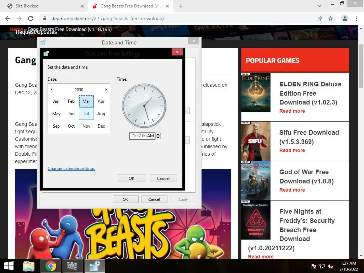Select Feb in the month picker
Image resolution: width=364 pixels, height=273 pixels.
point(71,101)
